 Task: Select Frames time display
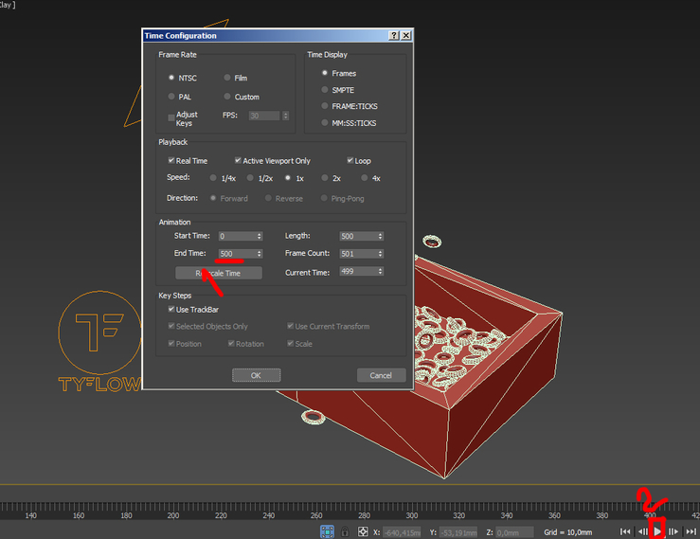pos(325,73)
